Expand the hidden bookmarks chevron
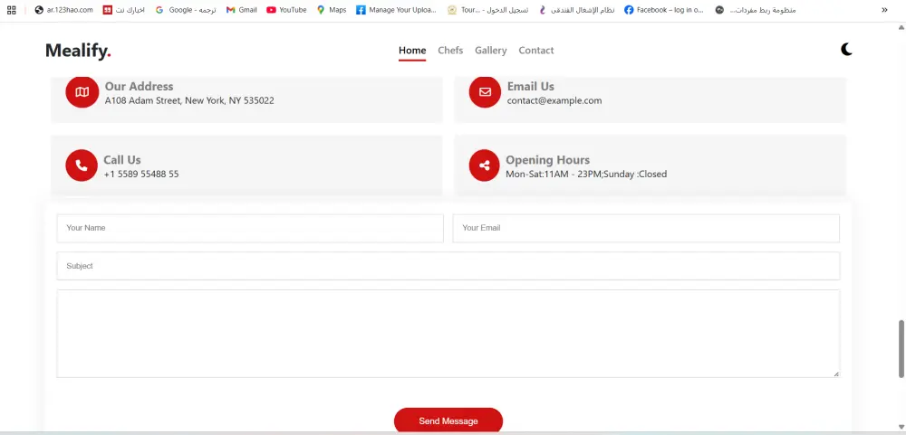The image size is (906, 435). (x=884, y=10)
